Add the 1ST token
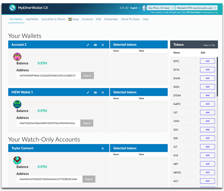Screen dimensions: 224x191 click(x=208, y=113)
